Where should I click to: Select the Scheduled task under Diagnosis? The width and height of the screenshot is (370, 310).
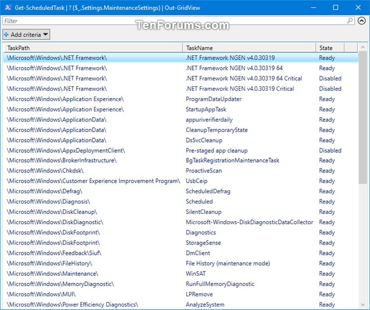[x=181, y=202]
